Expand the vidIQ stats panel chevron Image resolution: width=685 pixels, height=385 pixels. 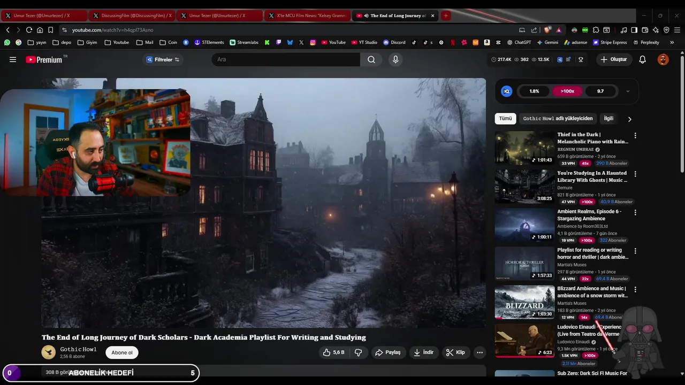(628, 91)
